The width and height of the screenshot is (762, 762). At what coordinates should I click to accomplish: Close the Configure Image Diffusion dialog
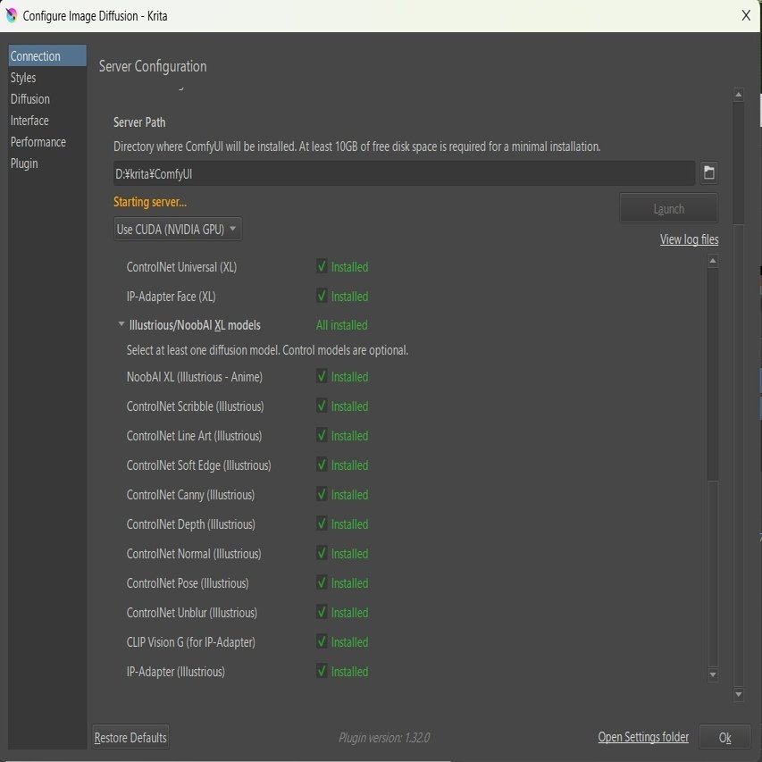(x=746, y=15)
